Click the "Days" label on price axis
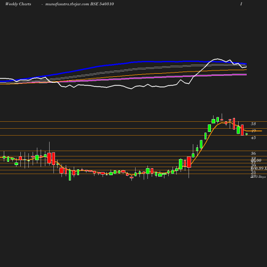Viewport: 267px width, 267px height. [x=262, y=177]
